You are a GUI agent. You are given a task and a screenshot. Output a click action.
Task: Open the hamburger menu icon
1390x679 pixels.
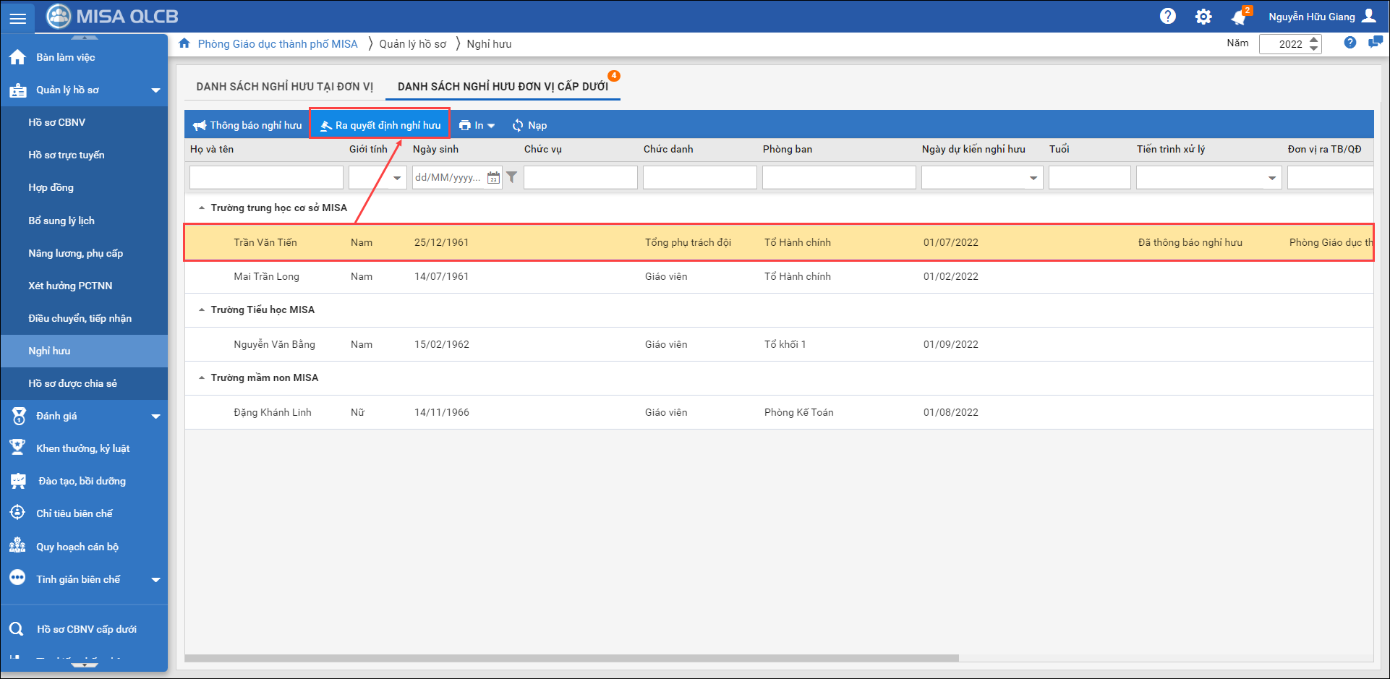pos(17,17)
